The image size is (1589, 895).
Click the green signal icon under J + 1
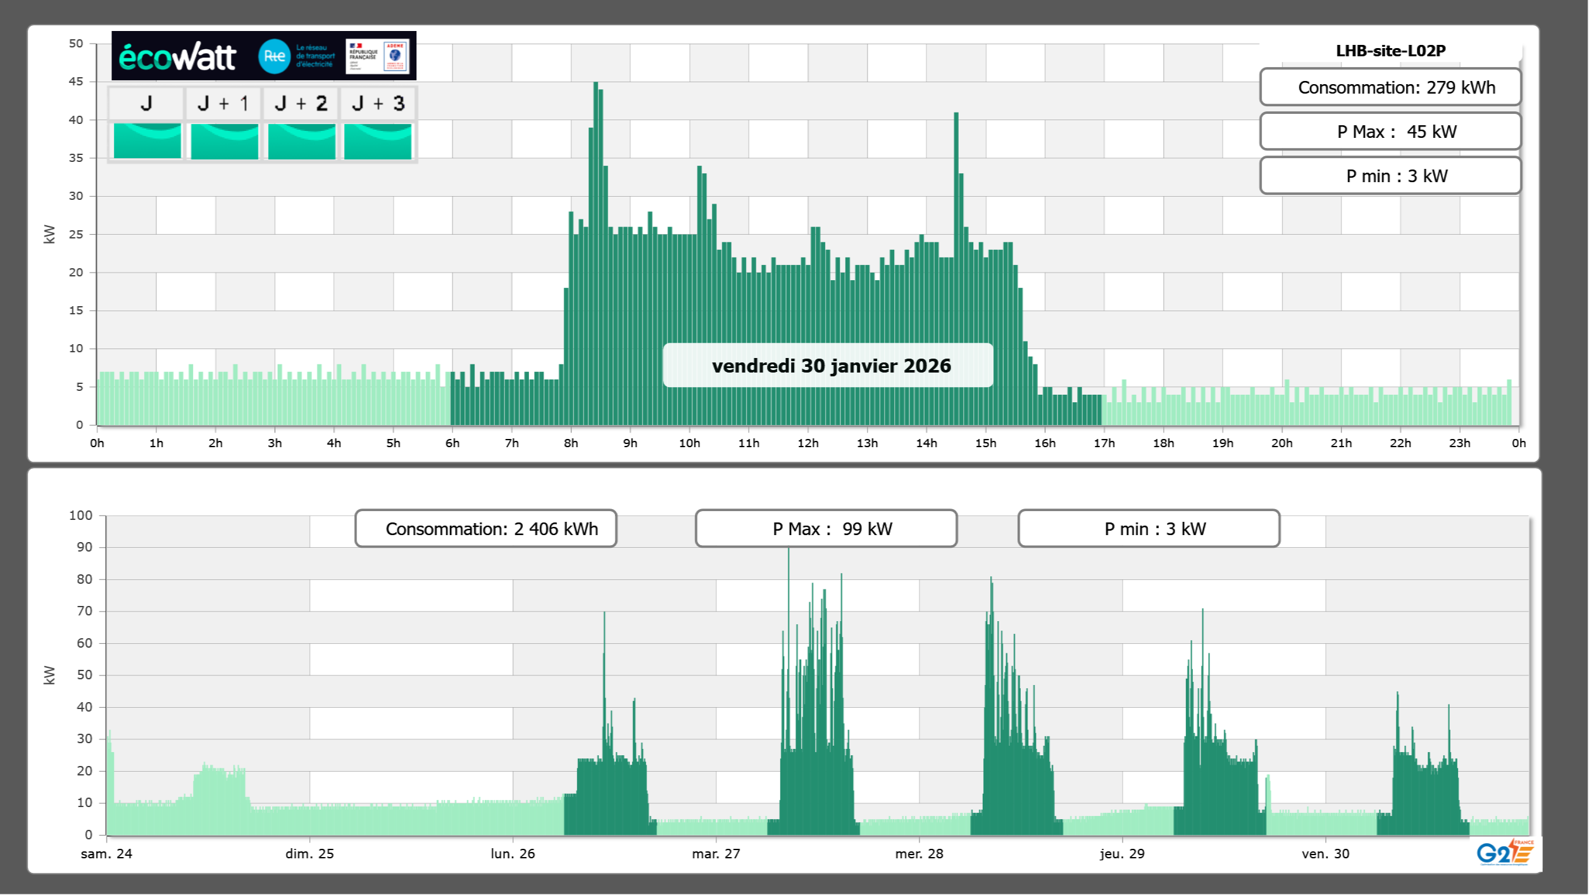[x=225, y=141]
